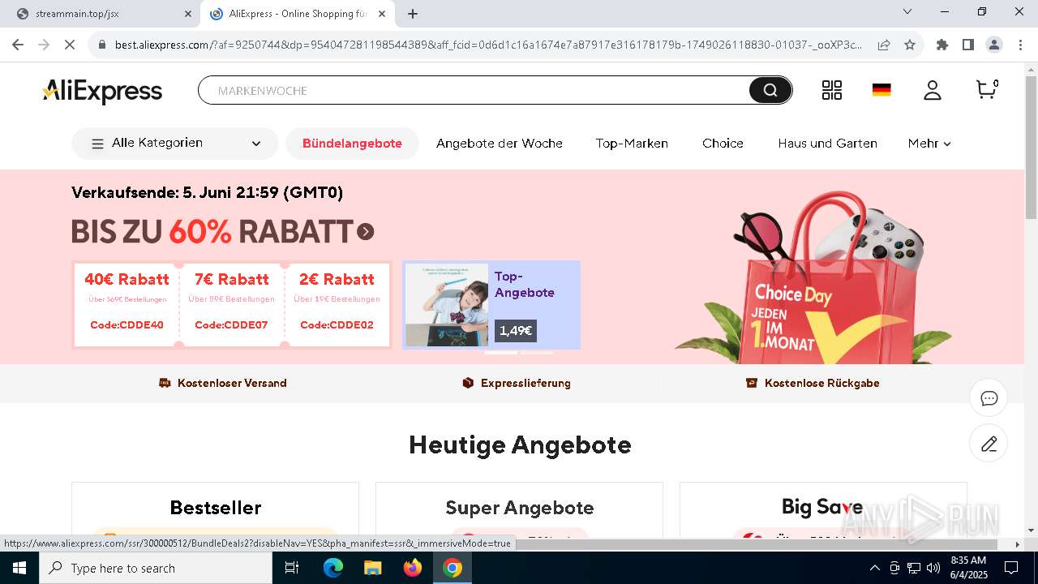Open the QR code app download icon
Image resolution: width=1038 pixels, height=584 pixels.
(x=832, y=90)
